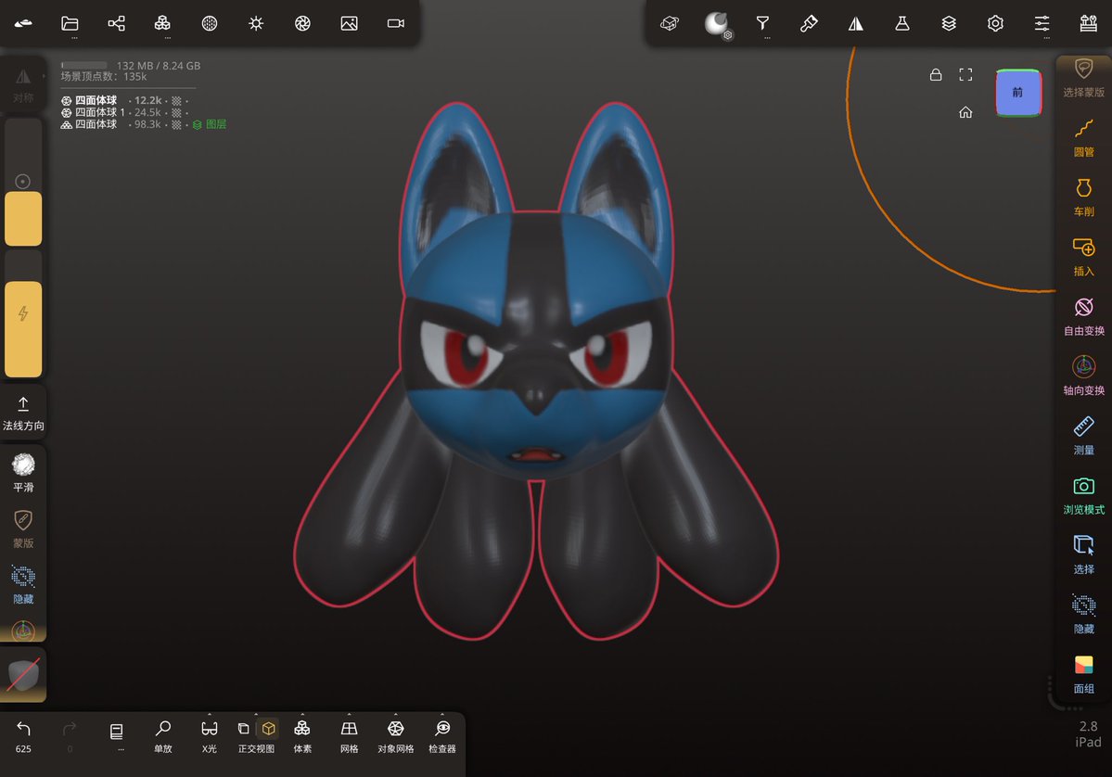Select the right toolbar 隐藏 tool
Screen dimensions: 1112x777
(1083, 614)
